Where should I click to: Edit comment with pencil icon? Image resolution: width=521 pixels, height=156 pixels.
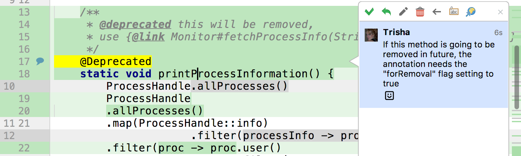(403, 12)
